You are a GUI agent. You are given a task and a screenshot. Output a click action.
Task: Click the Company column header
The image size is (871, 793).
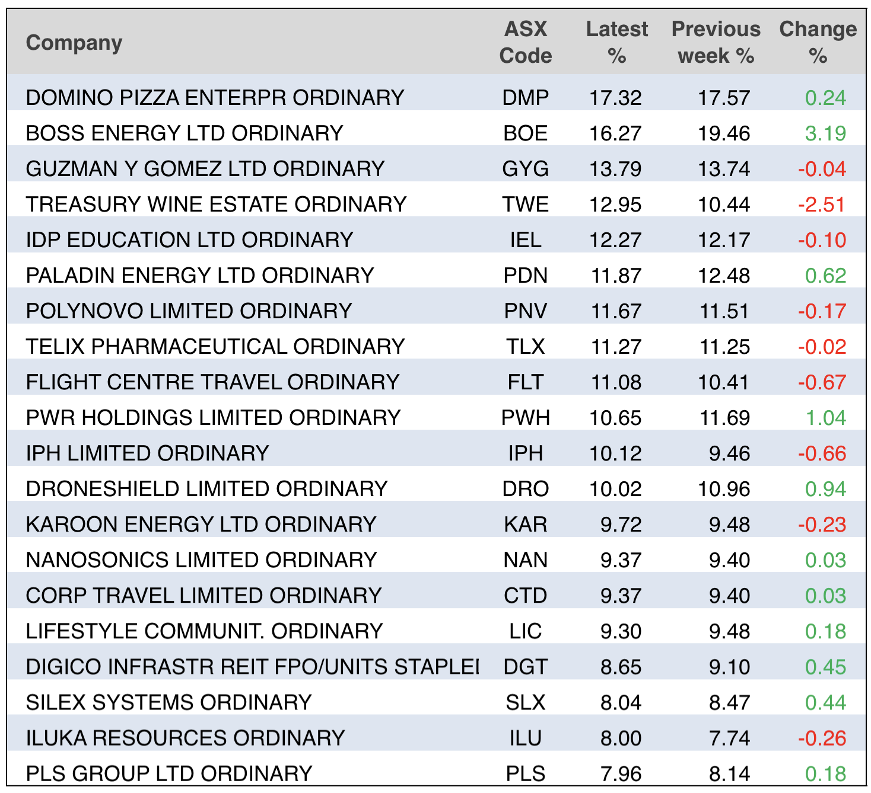[x=74, y=43]
